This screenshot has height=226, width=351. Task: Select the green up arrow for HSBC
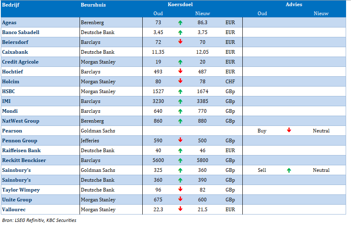[x=180, y=91]
